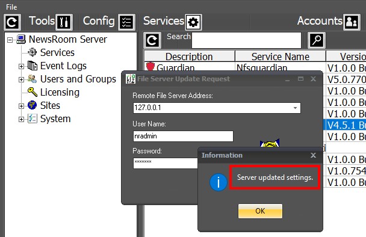Expand the Event Logs node
The height and width of the screenshot is (237, 366).
click(21, 67)
